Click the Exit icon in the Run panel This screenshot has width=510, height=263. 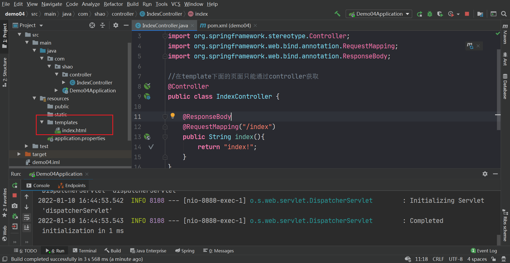point(15,226)
